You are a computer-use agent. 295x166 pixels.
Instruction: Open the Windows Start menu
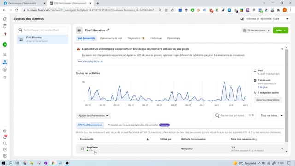3,163
